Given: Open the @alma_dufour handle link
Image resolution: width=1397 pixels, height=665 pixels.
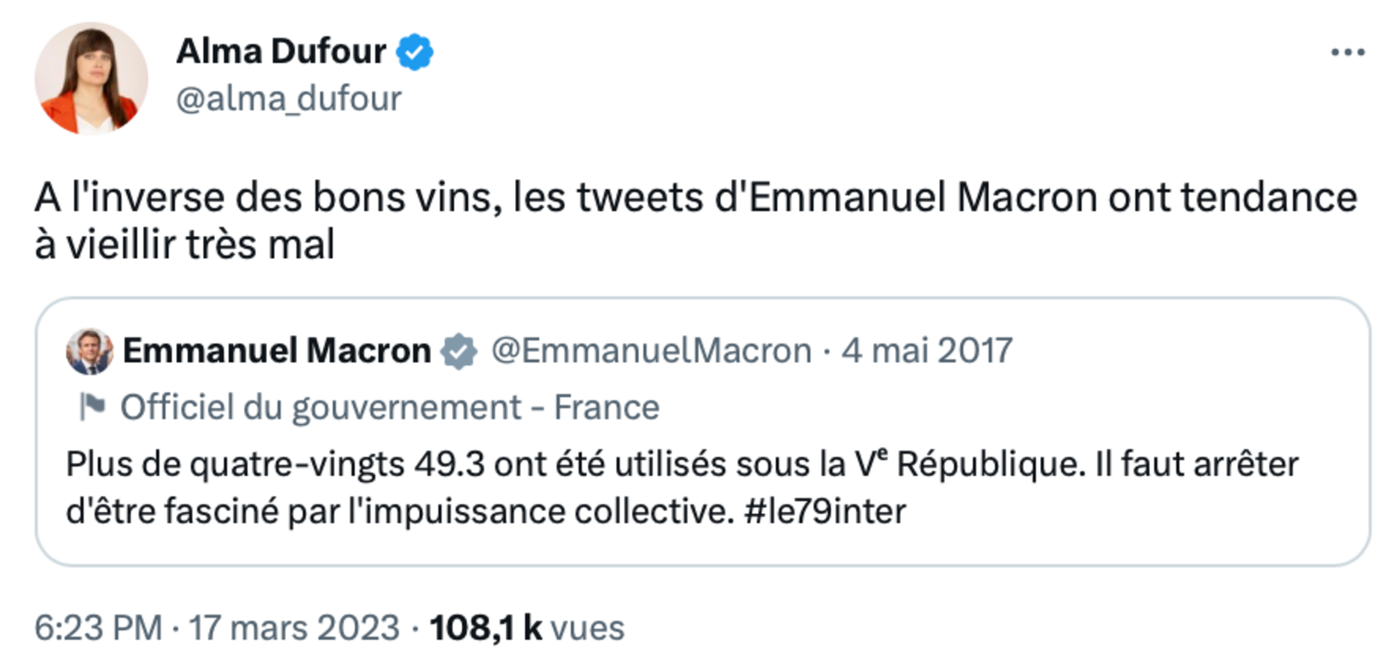Looking at the screenshot, I should (x=289, y=99).
